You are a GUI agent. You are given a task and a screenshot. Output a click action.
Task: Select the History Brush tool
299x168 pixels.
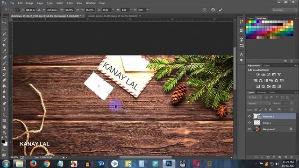[x=4, y=74]
